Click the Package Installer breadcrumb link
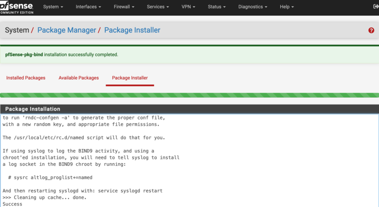The image size is (379, 207). point(132,30)
